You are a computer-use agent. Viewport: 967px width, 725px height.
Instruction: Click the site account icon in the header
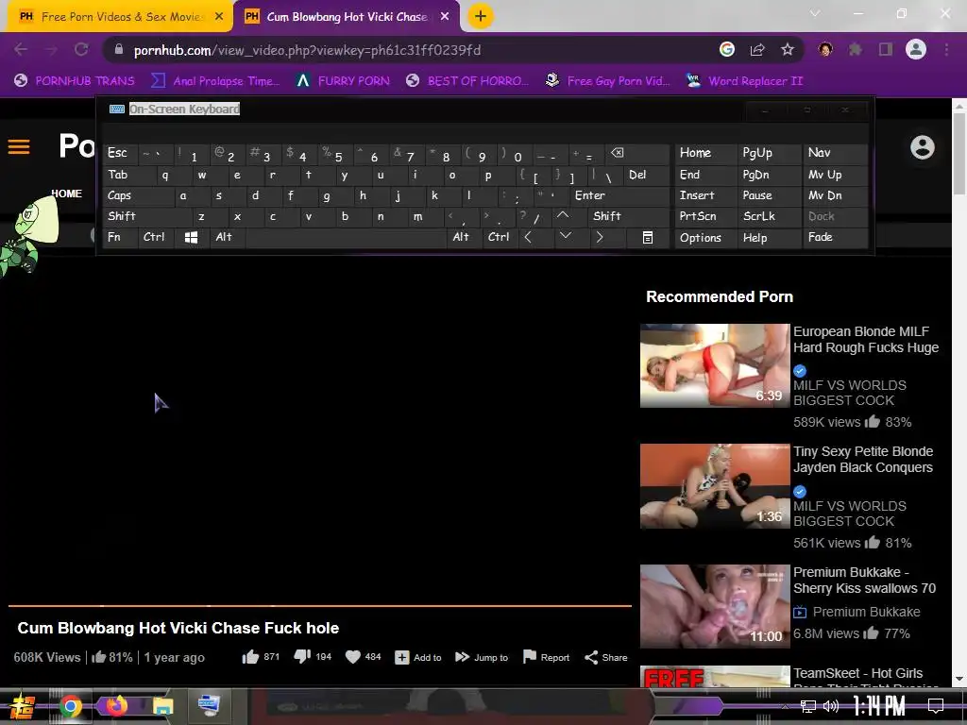tap(923, 147)
